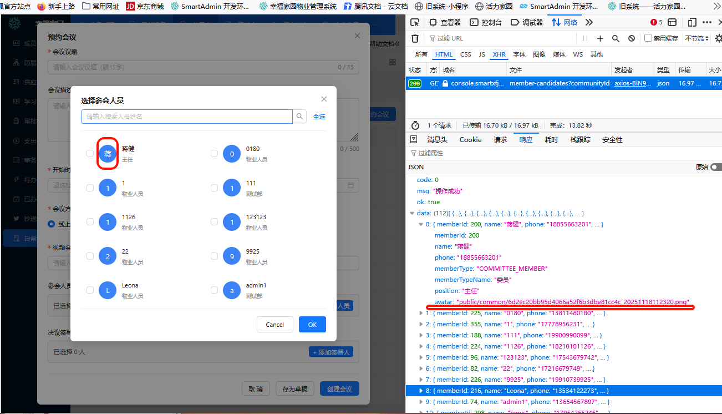Viewport: 722px width, 414px height.
Task: Select the 控制台 console tab
Action: pyautogui.click(x=486, y=22)
